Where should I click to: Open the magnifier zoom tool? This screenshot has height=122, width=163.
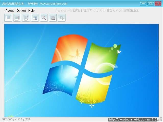pyautogui.click(x=44, y=18)
